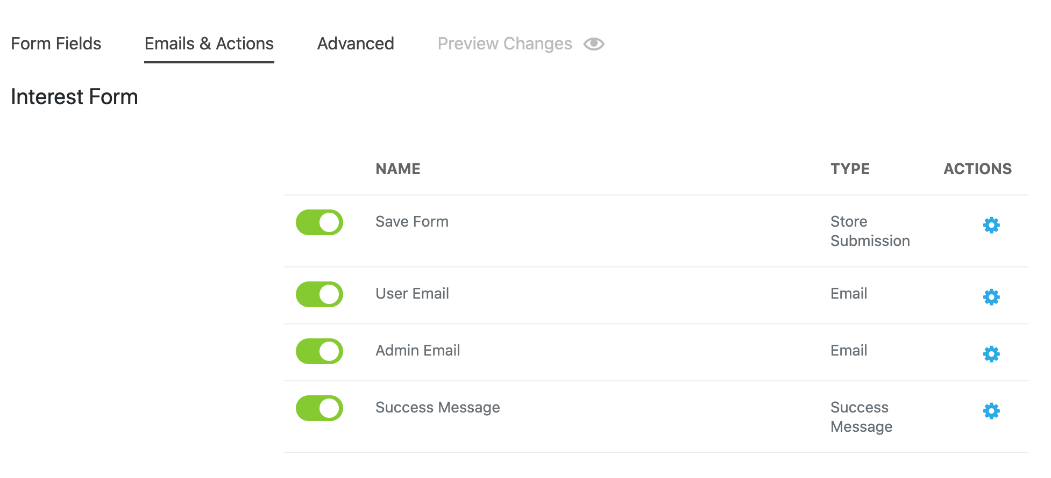Switch off the Admin Email toggle
The height and width of the screenshot is (478, 1051).
pyautogui.click(x=319, y=351)
